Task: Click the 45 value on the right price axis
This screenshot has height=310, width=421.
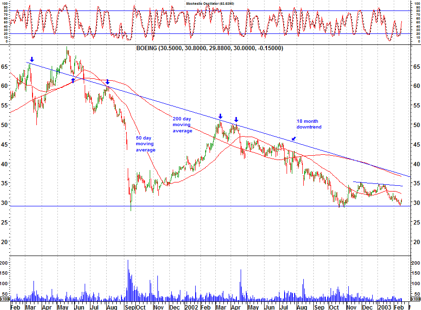Action: (416, 144)
